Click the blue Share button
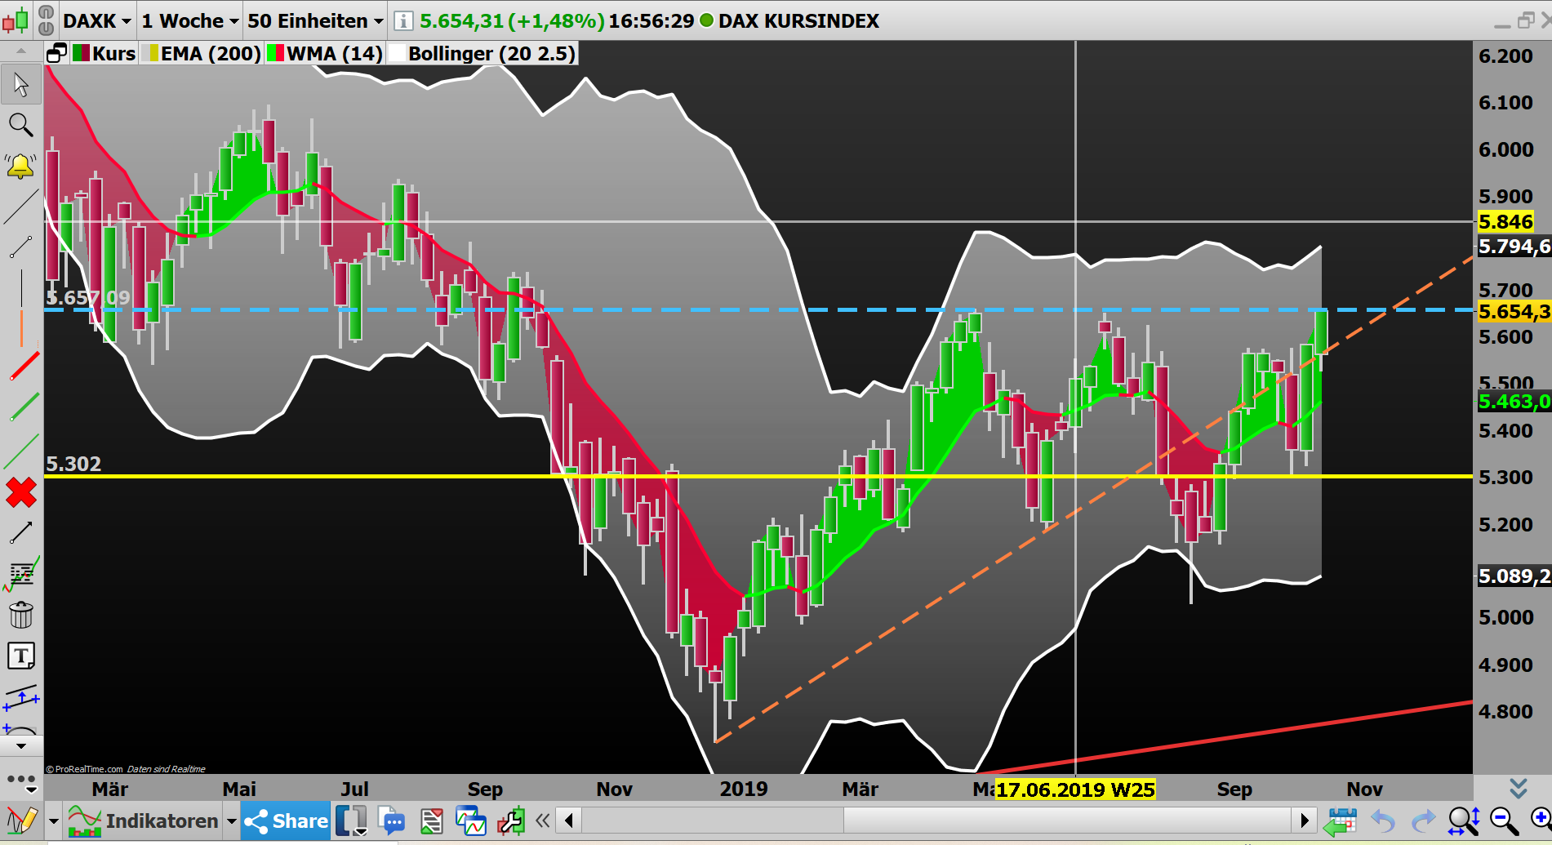The width and height of the screenshot is (1552, 845). pos(285,821)
